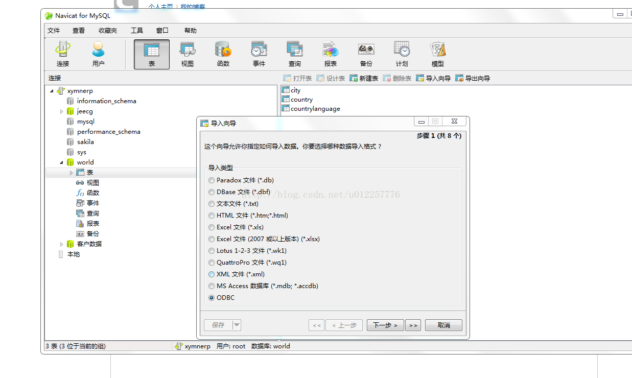Select 查询 node under world

pos(87,214)
